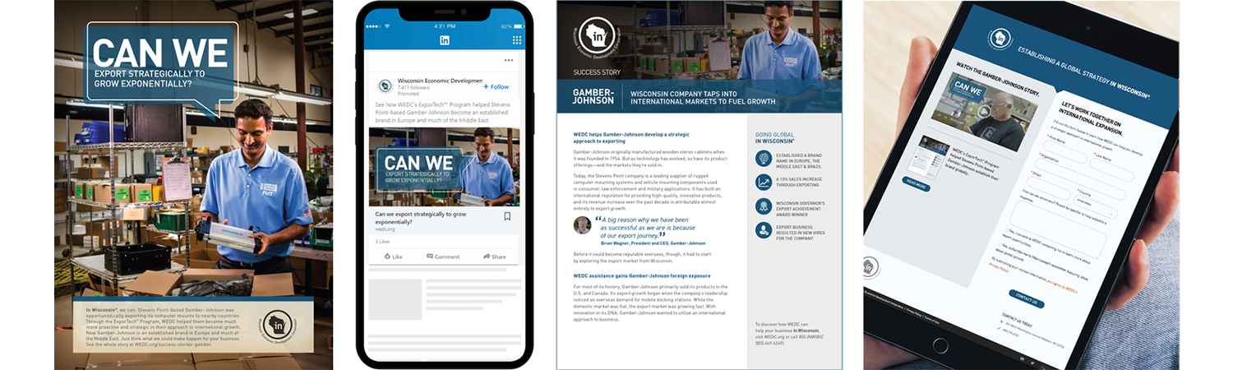
Task: Click the wedc.org source text
Action: (x=383, y=230)
